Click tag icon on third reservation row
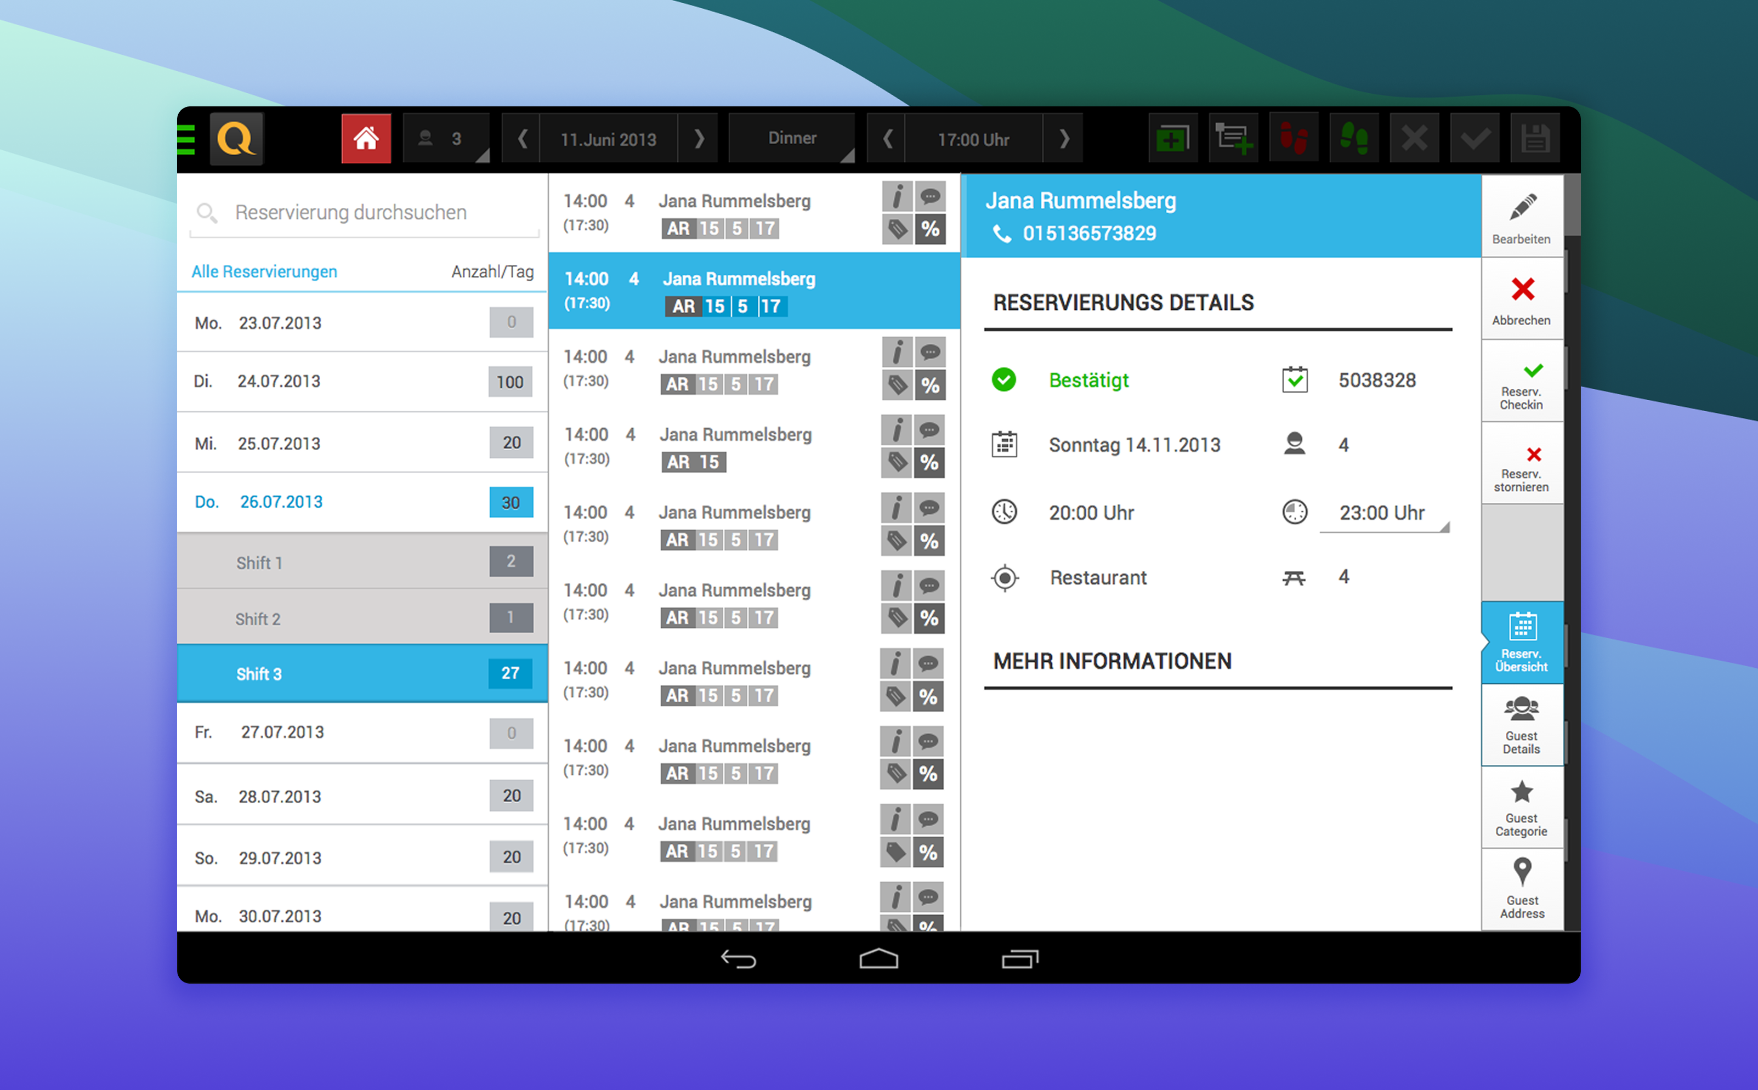Image resolution: width=1758 pixels, height=1090 pixels. click(x=898, y=385)
